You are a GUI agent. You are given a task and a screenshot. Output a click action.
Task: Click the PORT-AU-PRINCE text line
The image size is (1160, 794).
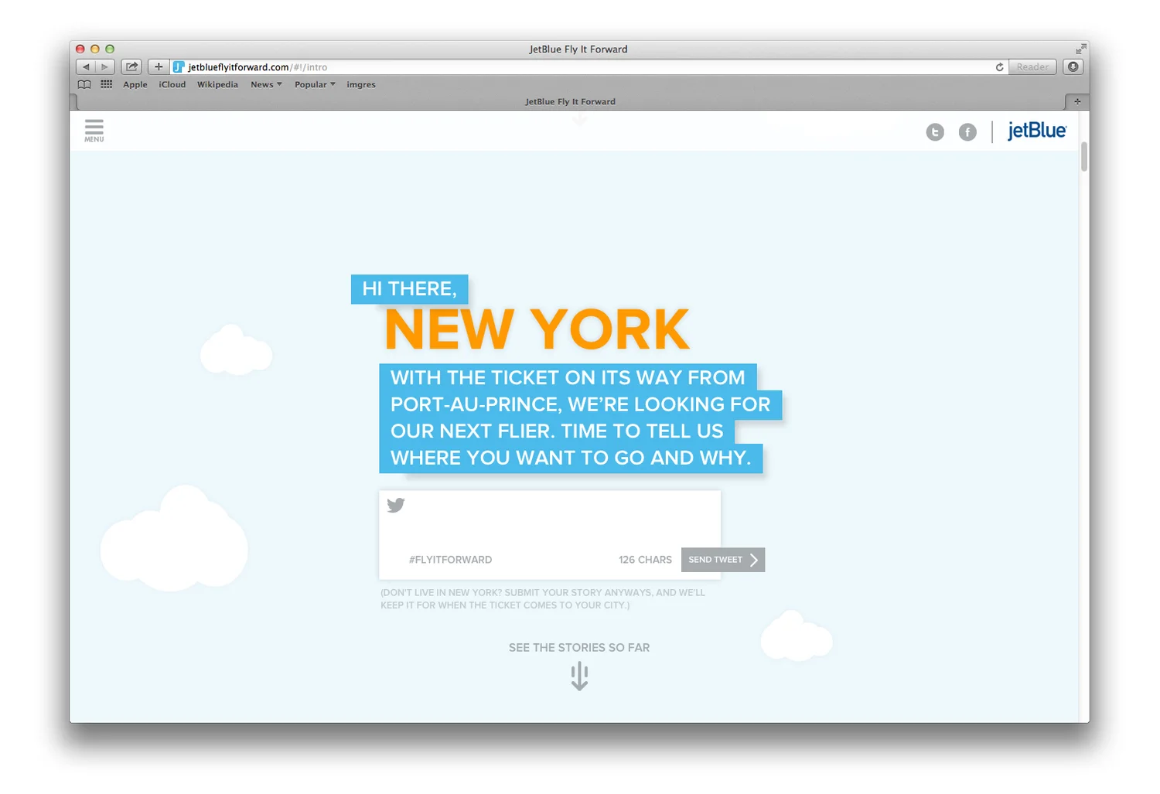tap(580, 404)
